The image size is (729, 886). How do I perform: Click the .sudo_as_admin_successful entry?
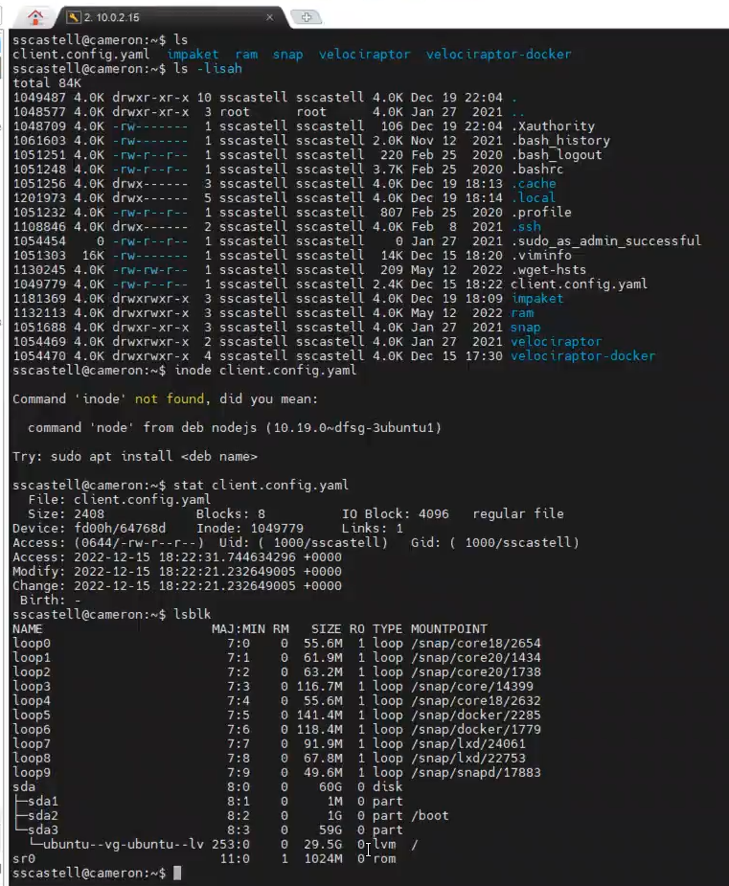605,241
